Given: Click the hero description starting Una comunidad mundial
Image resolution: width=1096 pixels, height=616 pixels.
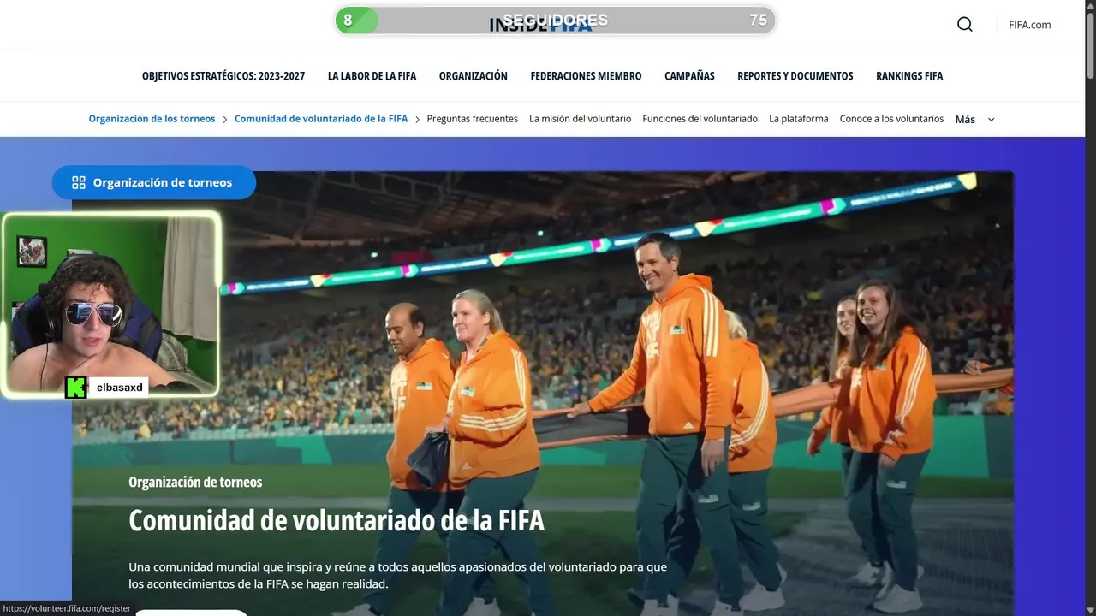Looking at the screenshot, I should (398, 576).
